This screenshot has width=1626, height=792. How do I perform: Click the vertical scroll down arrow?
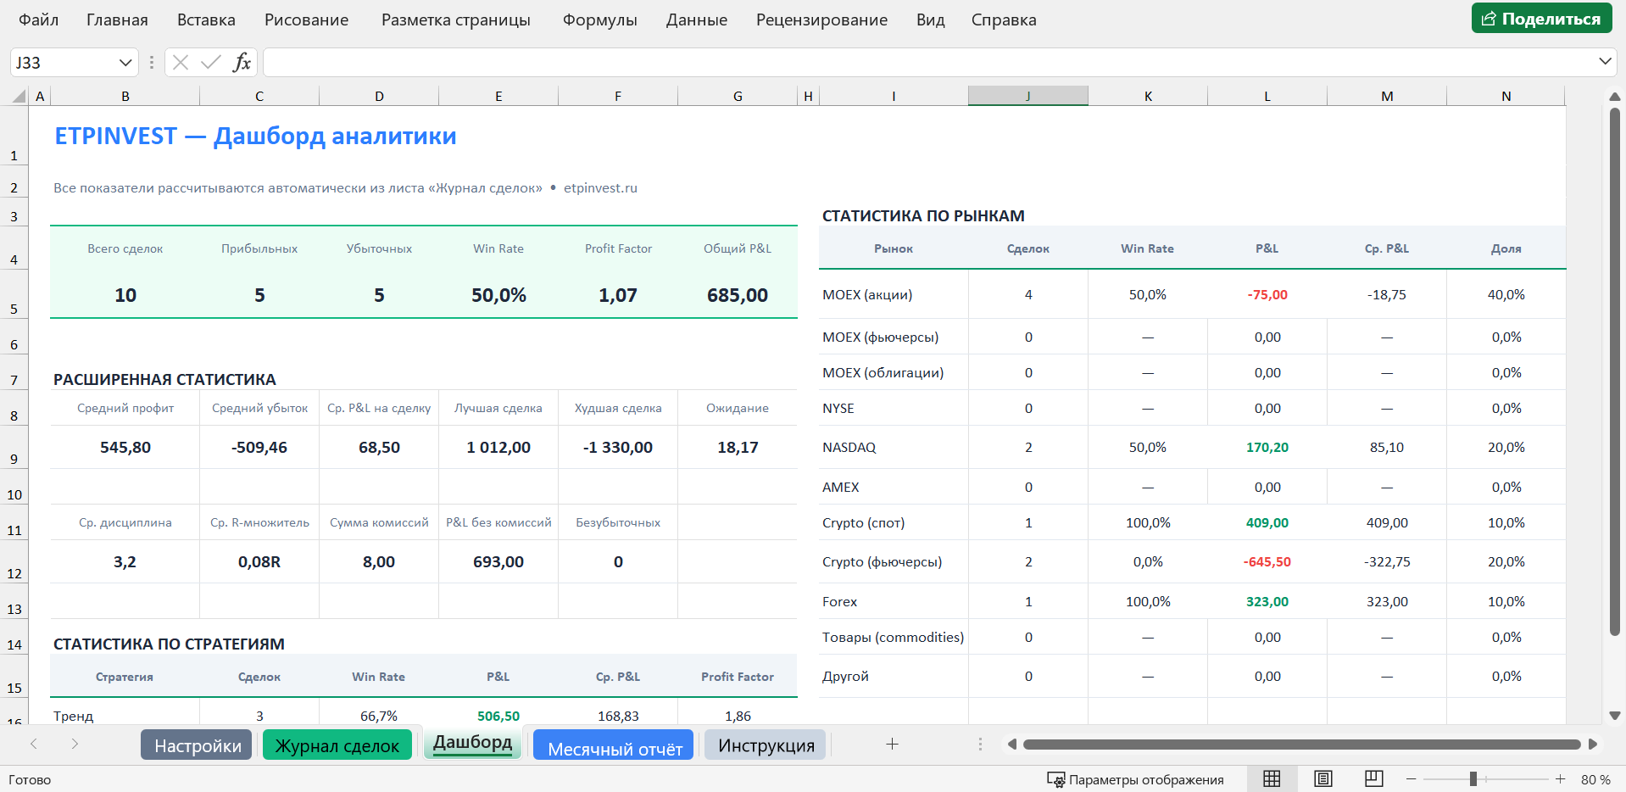(x=1615, y=716)
